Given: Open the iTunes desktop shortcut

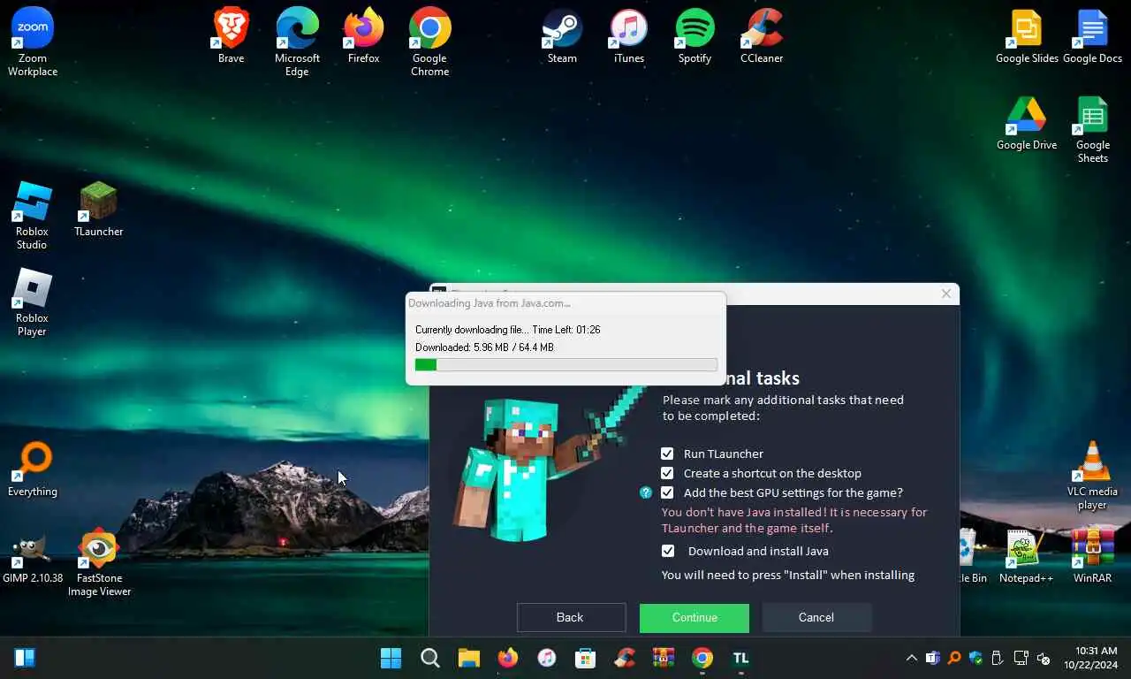Looking at the screenshot, I should click(628, 35).
